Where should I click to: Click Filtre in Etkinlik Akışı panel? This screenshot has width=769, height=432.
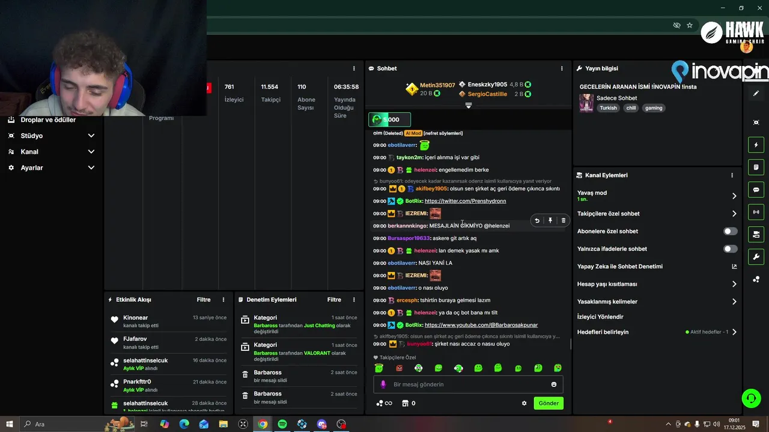point(204,299)
